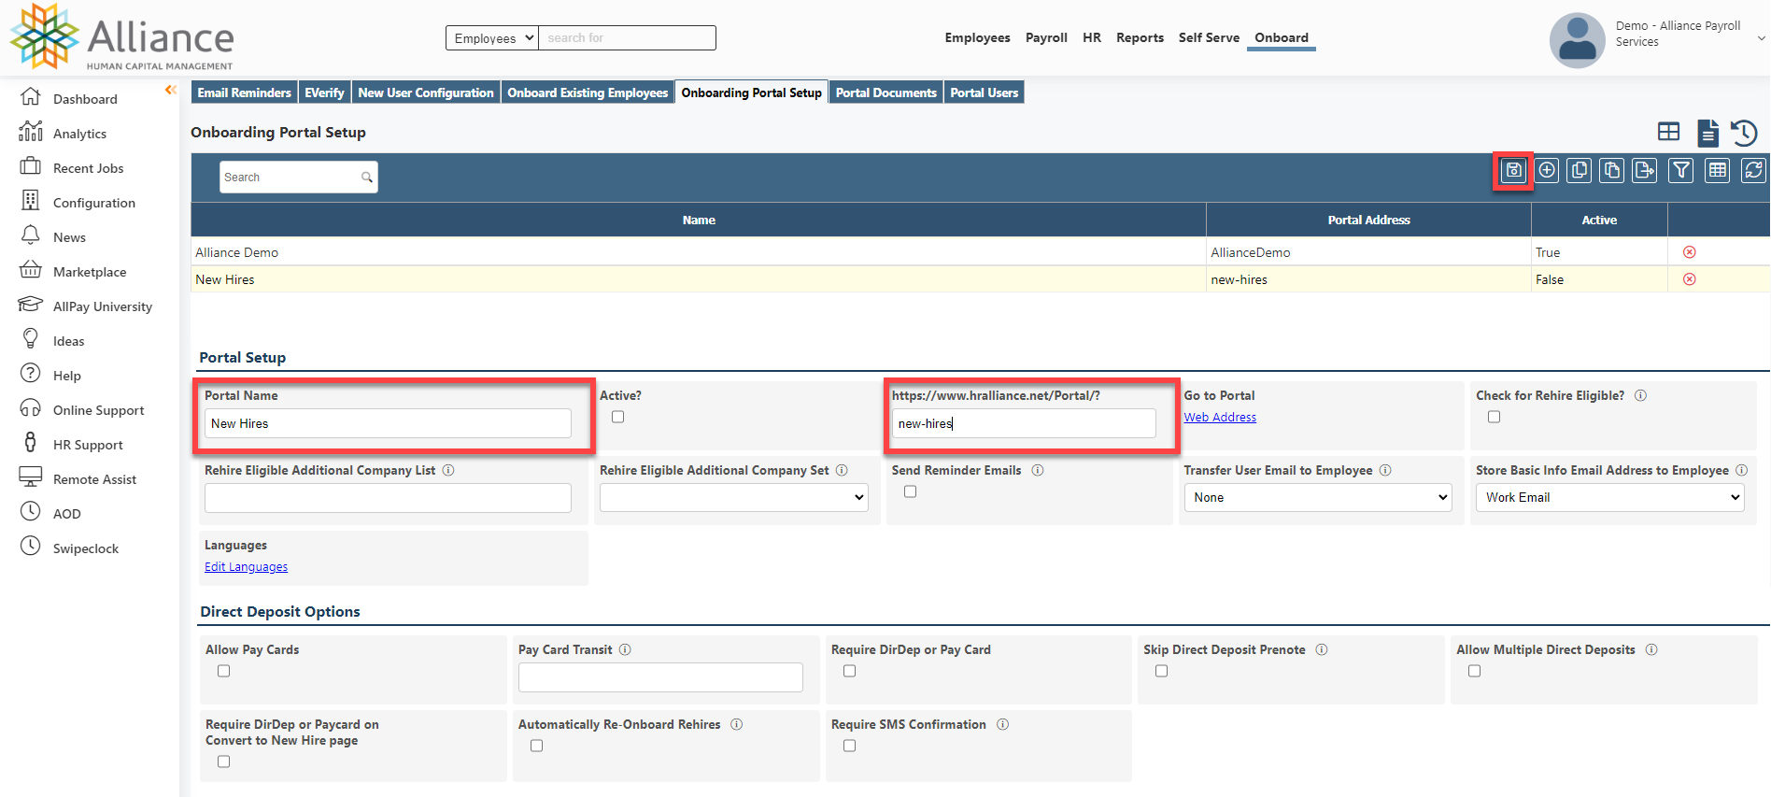Copy the selected portal record
1771x797 pixels.
click(x=1579, y=170)
